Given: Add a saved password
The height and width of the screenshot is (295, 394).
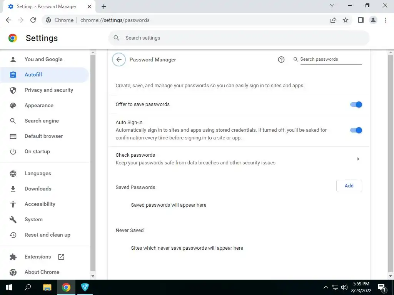Looking at the screenshot, I should (349, 186).
